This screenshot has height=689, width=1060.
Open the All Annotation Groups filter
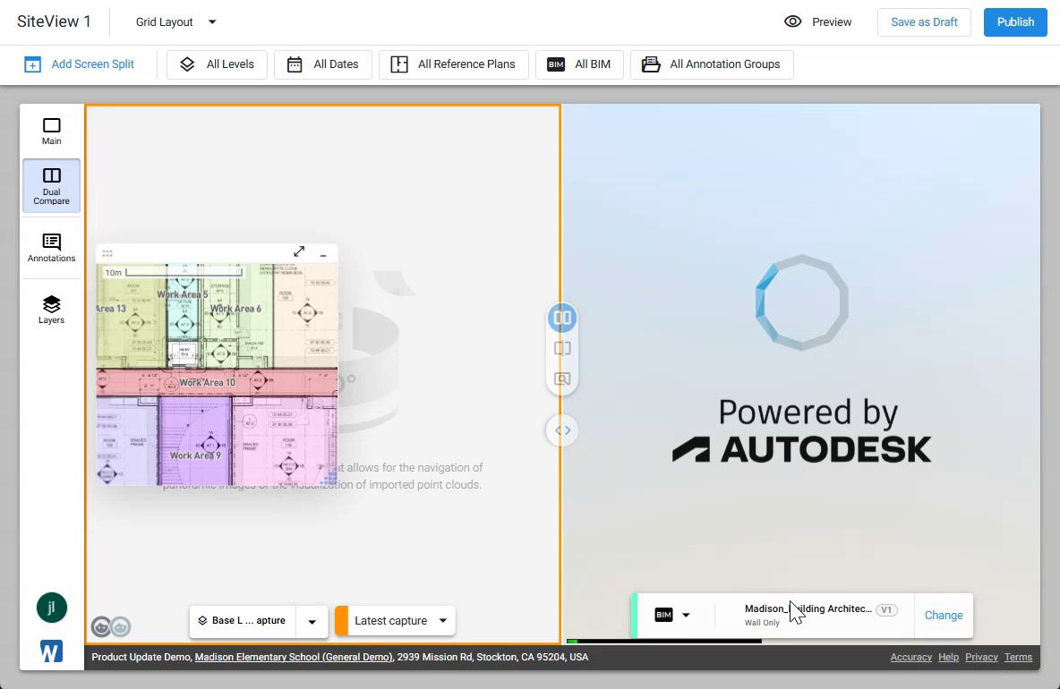point(712,64)
